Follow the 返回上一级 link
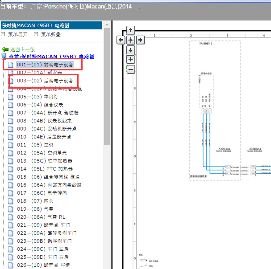 [x=22, y=50]
